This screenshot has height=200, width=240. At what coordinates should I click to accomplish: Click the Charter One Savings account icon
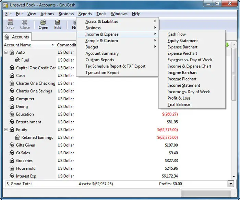[12, 91]
